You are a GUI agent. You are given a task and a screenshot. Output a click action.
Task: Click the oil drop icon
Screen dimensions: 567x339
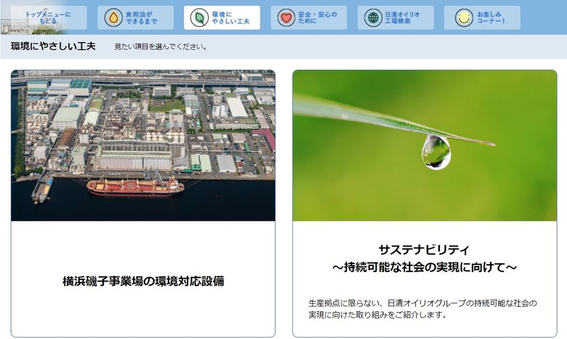pyautogui.click(x=113, y=18)
